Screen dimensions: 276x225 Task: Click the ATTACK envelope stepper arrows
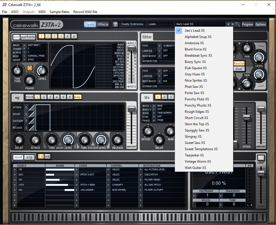(26, 107)
